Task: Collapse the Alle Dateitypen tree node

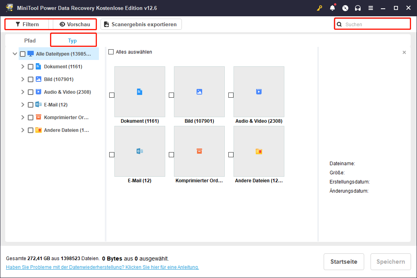Action: (15, 54)
